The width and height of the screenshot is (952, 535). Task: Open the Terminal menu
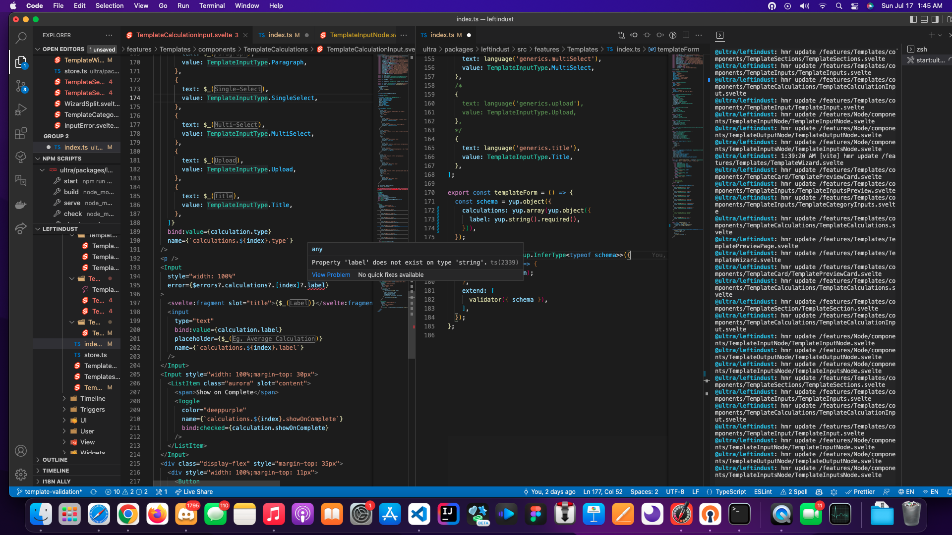(x=212, y=5)
